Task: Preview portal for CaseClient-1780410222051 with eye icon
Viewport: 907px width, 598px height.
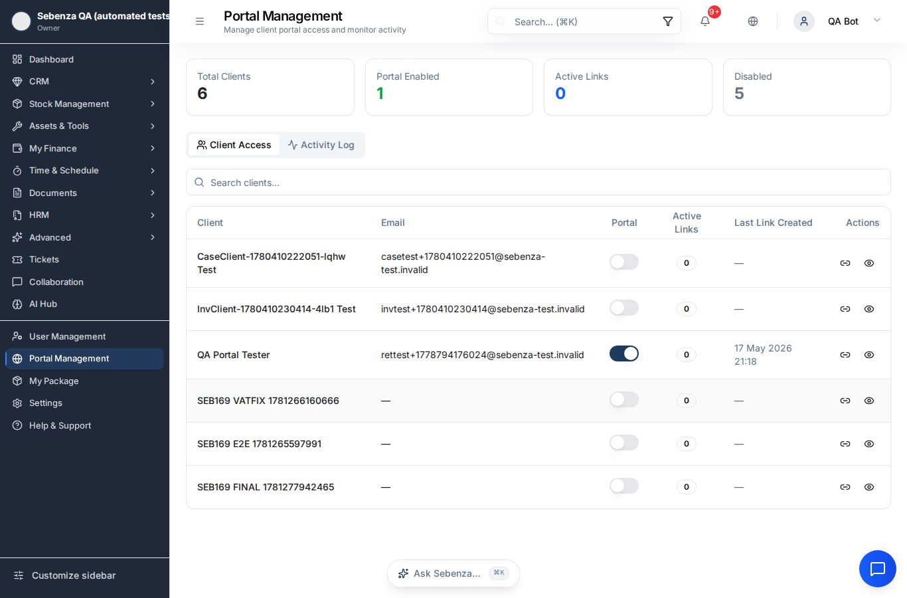Action: pos(869,263)
